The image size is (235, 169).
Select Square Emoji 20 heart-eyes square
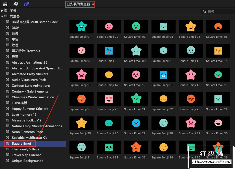pyautogui.click(x=109, y=99)
